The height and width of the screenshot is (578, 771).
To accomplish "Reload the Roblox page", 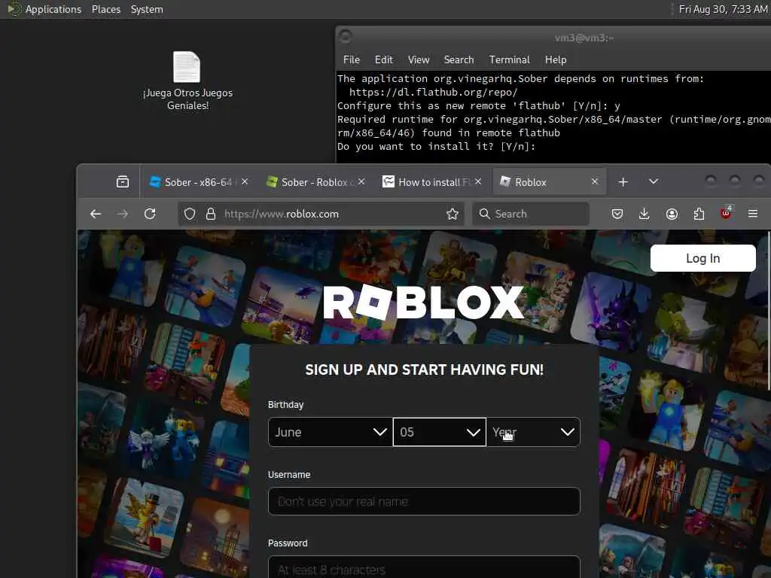I will tap(150, 214).
